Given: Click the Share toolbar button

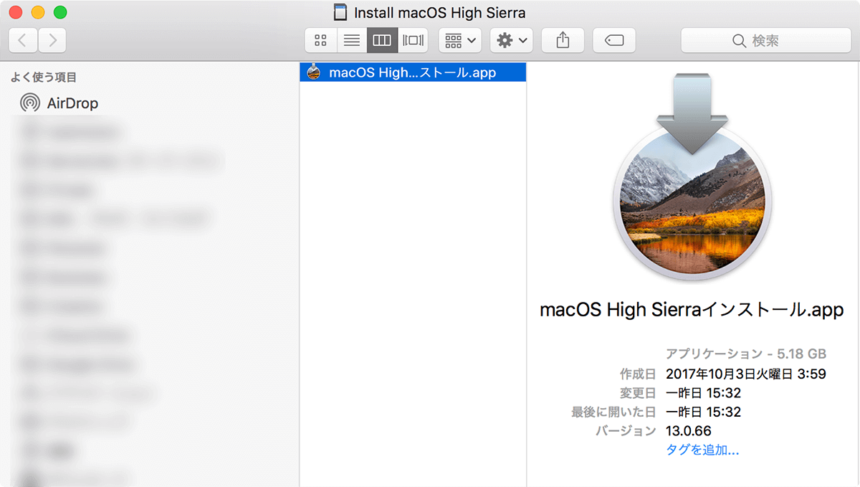Looking at the screenshot, I should (563, 40).
